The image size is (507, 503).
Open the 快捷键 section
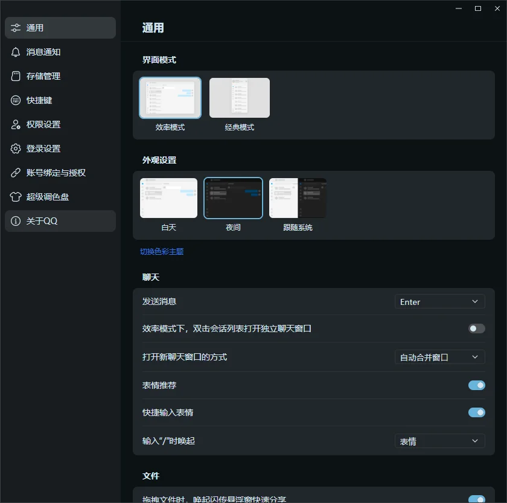point(60,100)
